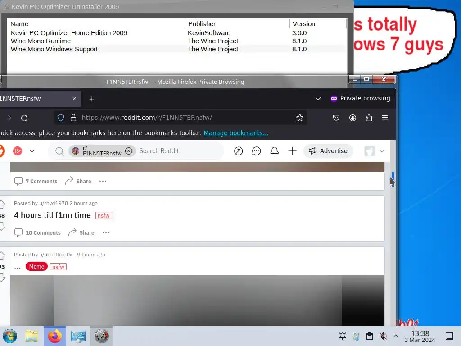Expand hidden system tray icons
Image resolution: width=461 pixels, height=346 pixels.
coord(396,336)
